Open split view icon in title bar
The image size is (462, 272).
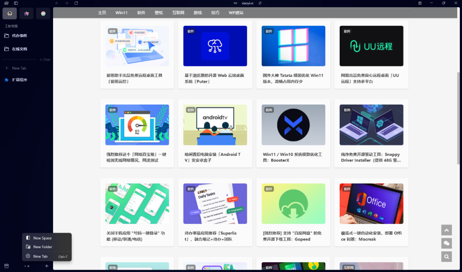point(420,3)
